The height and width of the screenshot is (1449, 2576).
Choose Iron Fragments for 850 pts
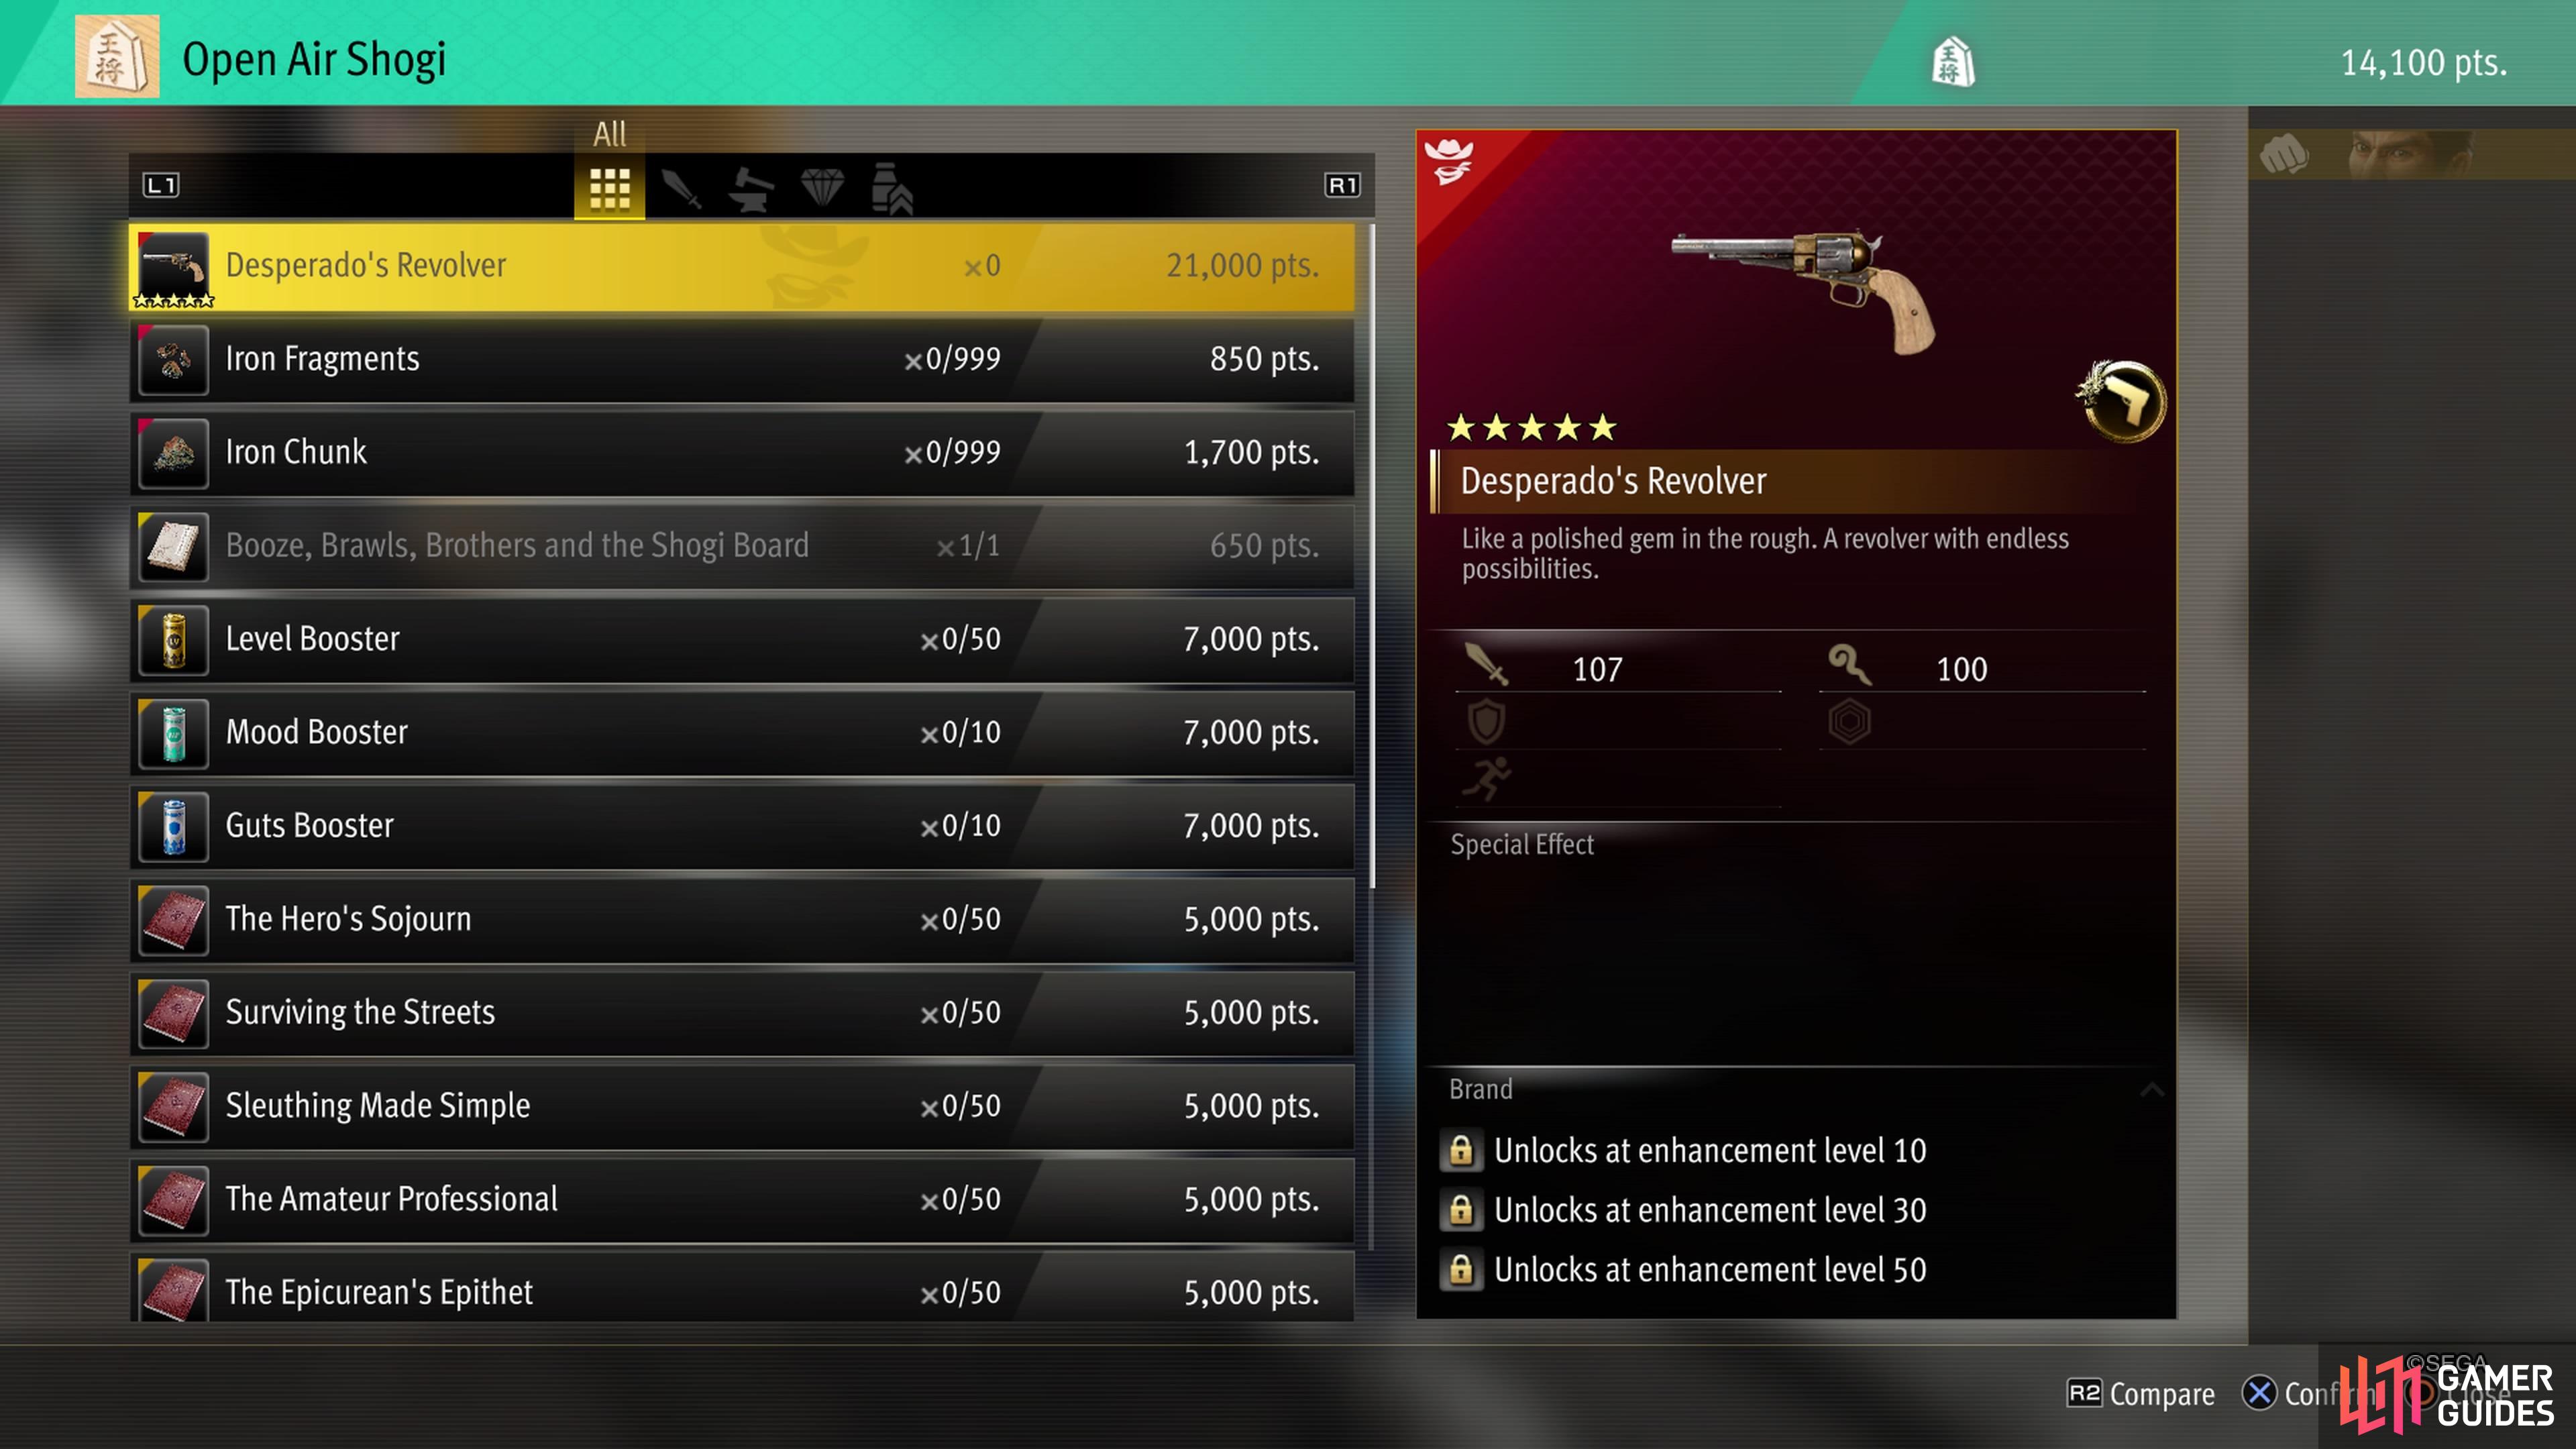point(742,359)
